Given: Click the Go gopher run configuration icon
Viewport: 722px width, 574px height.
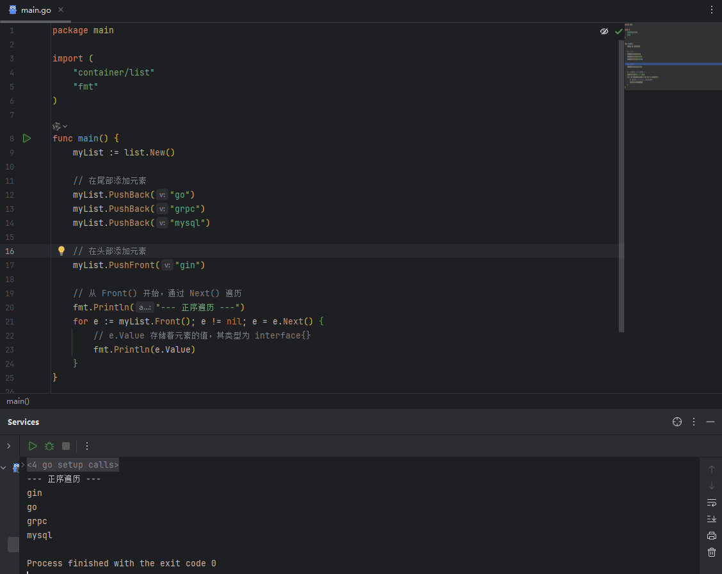Looking at the screenshot, I should (x=16, y=468).
